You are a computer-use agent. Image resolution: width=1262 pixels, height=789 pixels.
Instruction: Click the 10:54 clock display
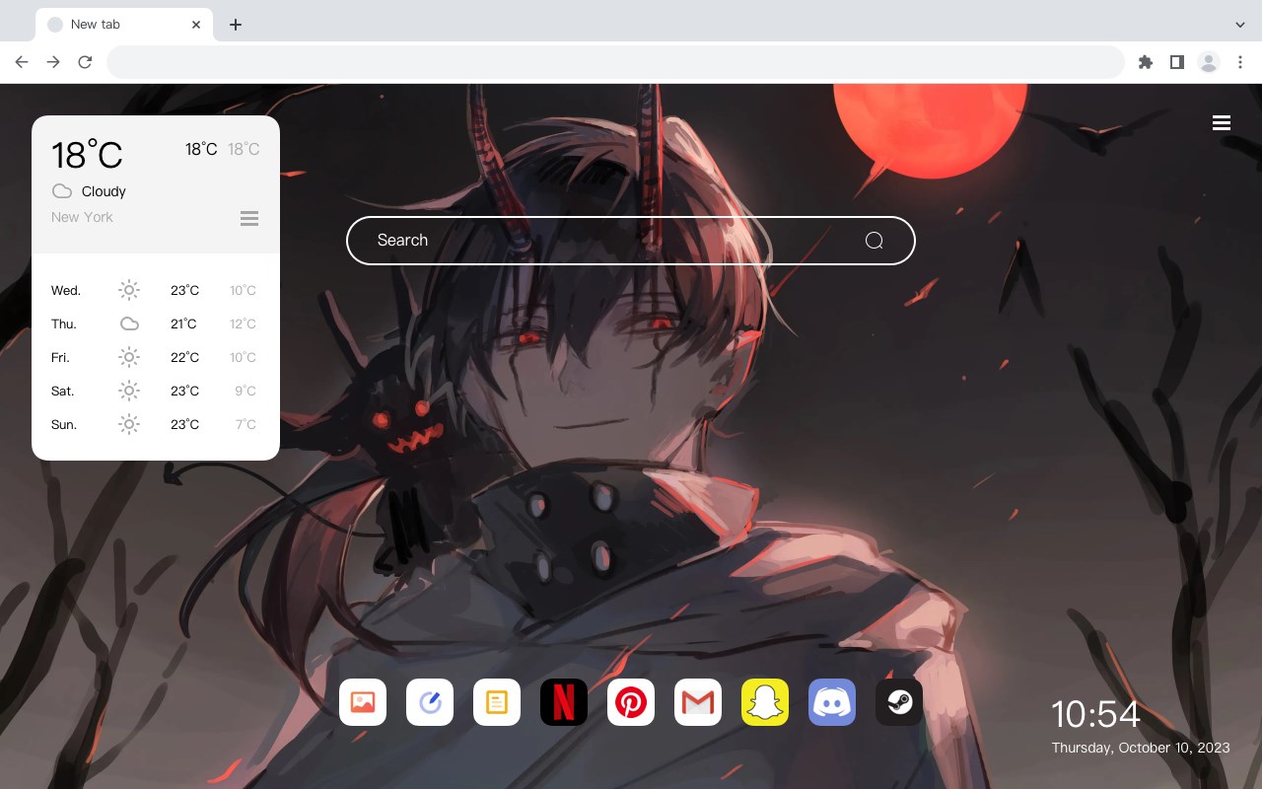coord(1095,714)
